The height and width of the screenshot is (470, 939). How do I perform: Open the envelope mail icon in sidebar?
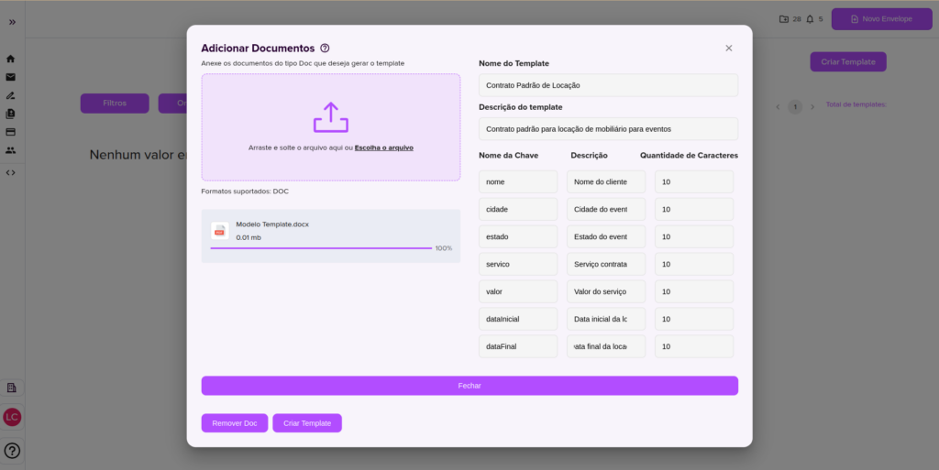click(x=11, y=77)
